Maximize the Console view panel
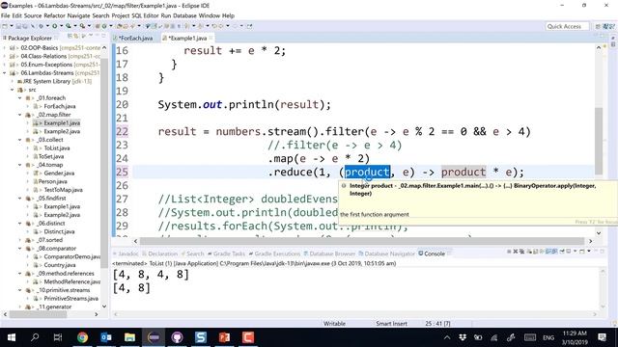618x347 pixels. pyautogui.click(x=602, y=251)
